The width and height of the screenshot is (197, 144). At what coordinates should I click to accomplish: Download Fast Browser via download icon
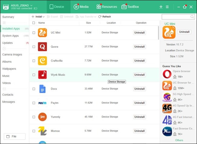pos(175,134)
